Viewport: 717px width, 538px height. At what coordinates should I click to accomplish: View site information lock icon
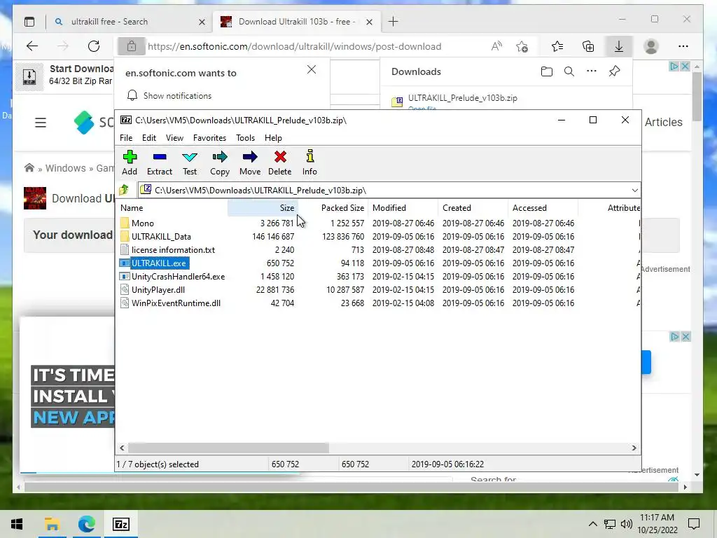tap(131, 46)
